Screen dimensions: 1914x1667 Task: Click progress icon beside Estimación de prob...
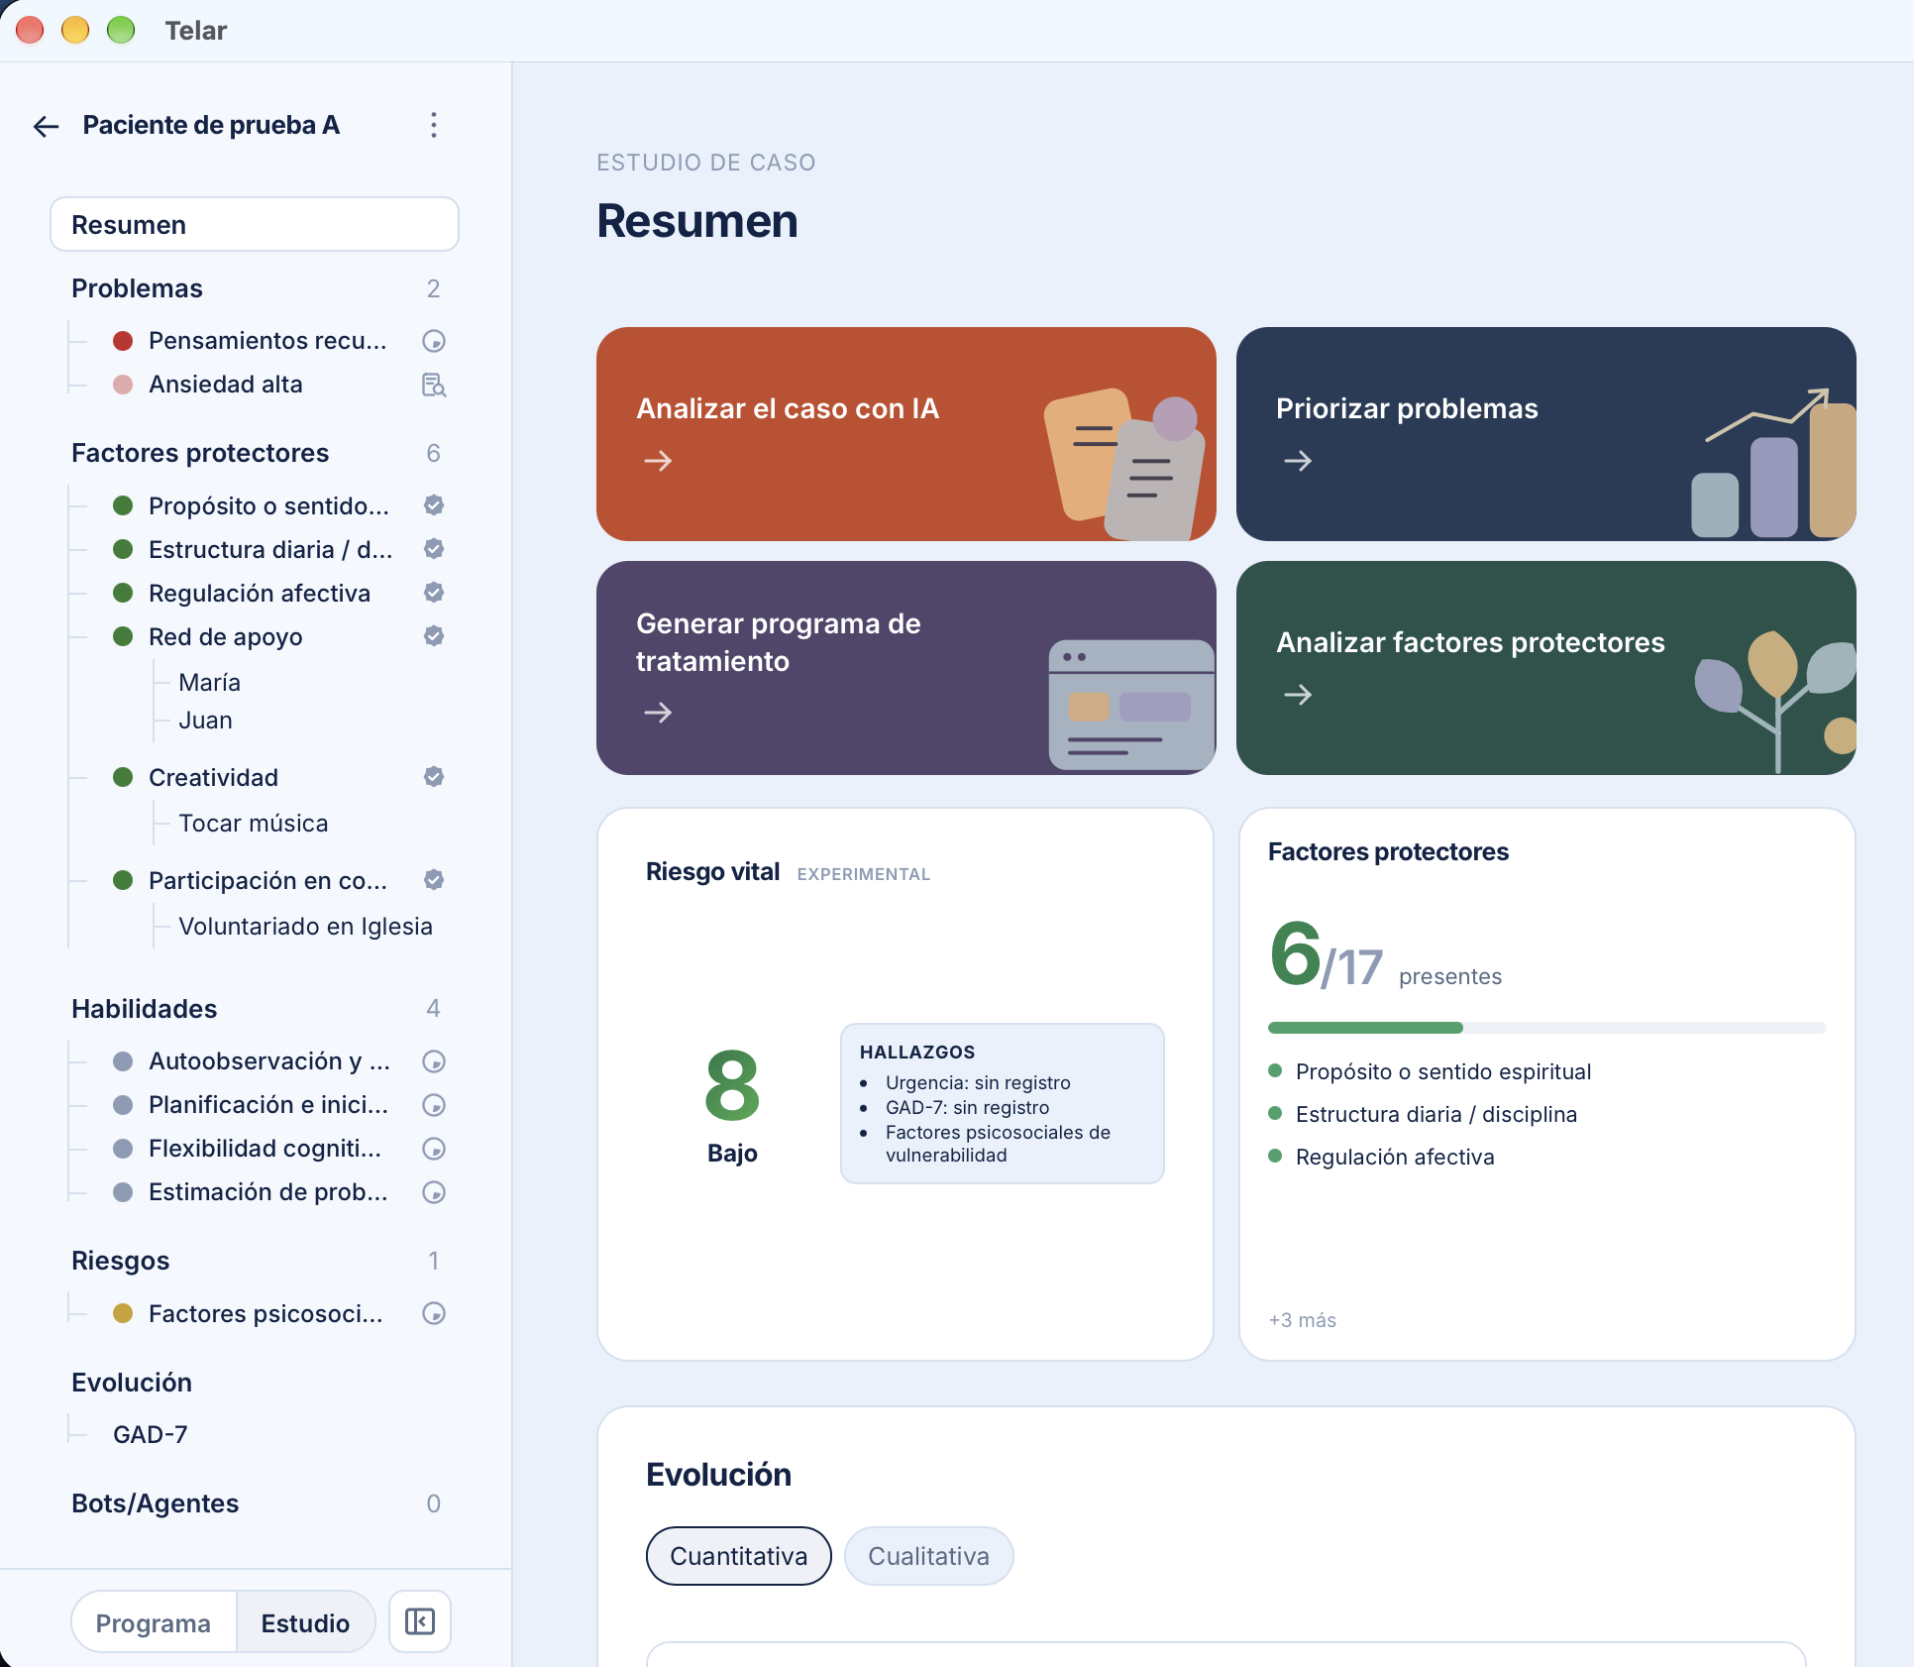tap(433, 1192)
